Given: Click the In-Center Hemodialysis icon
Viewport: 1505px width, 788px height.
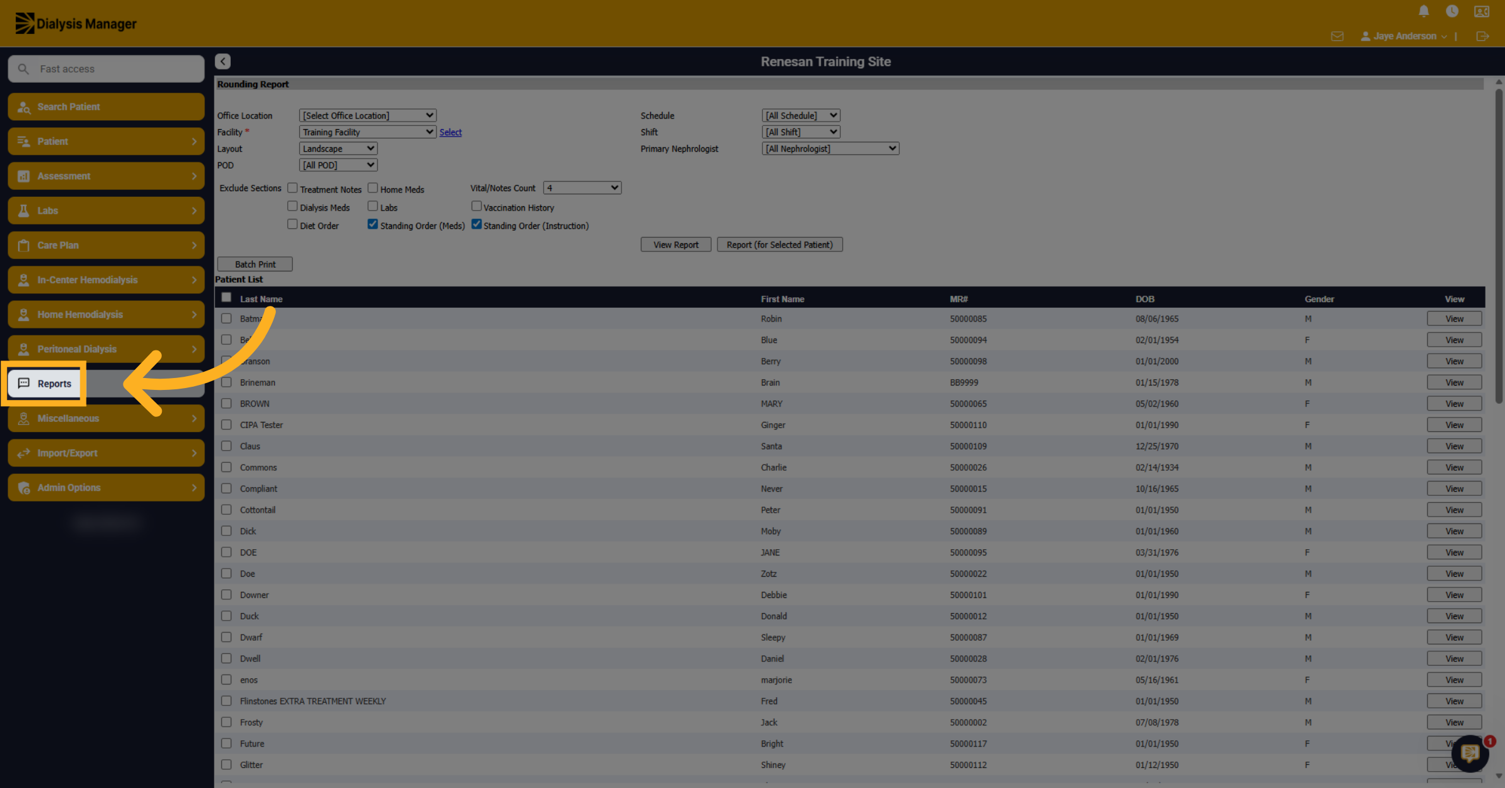Looking at the screenshot, I should pyautogui.click(x=23, y=280).
